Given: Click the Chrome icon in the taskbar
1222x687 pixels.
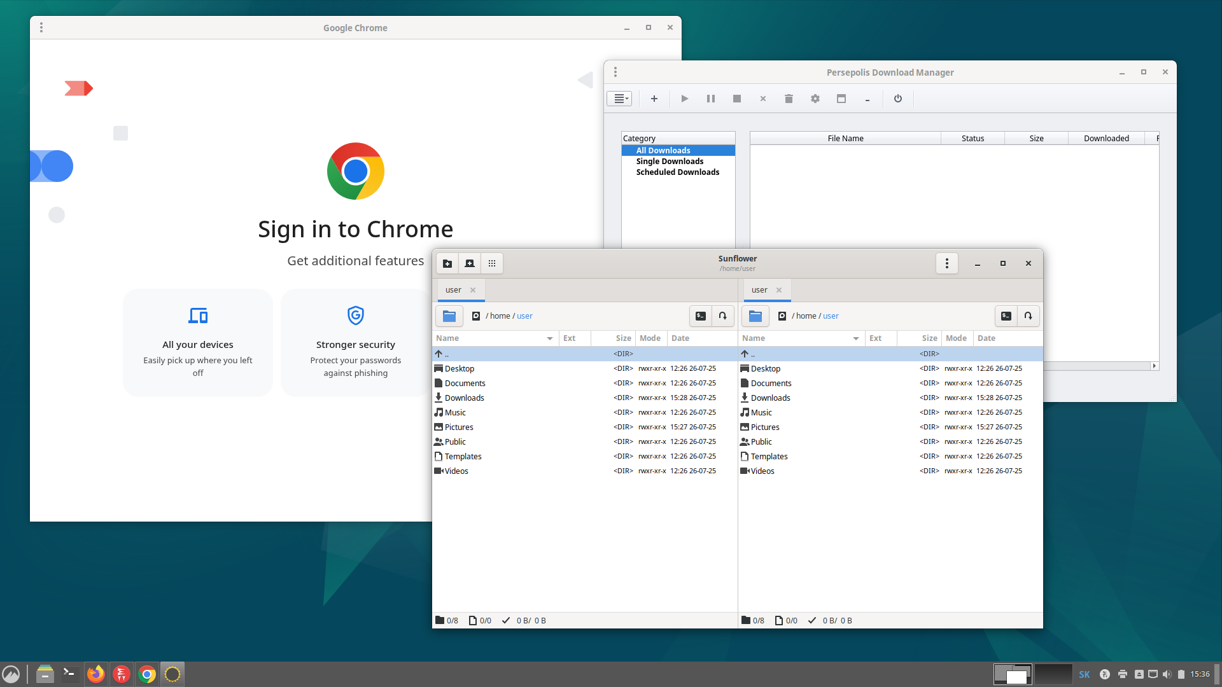Looking at the screenshot, I should (x=147, y=674).
